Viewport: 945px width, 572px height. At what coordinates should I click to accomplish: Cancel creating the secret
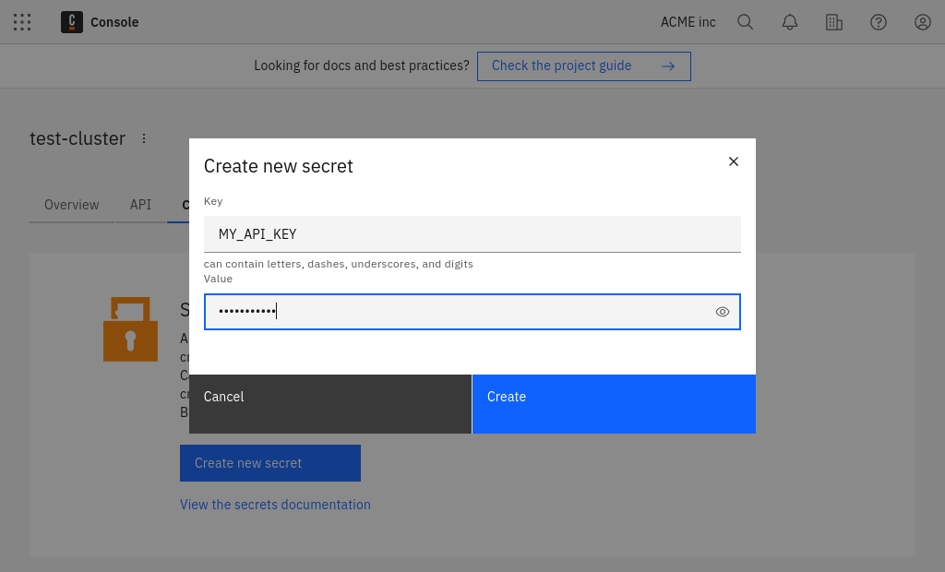pos(329,403)
